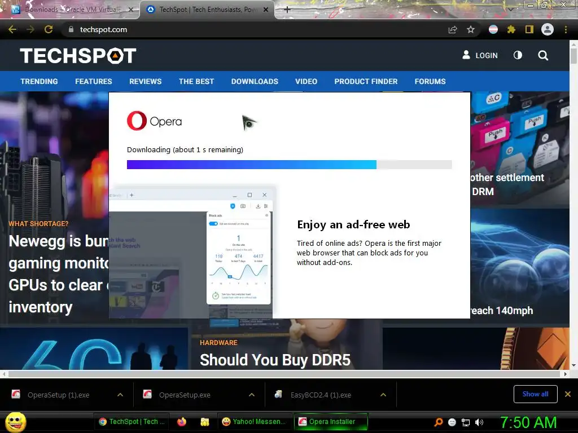The height and width of the screenshot is (433, 578).
Task: Click the Opera ad-blocker preview image
Action: [193, 251]
